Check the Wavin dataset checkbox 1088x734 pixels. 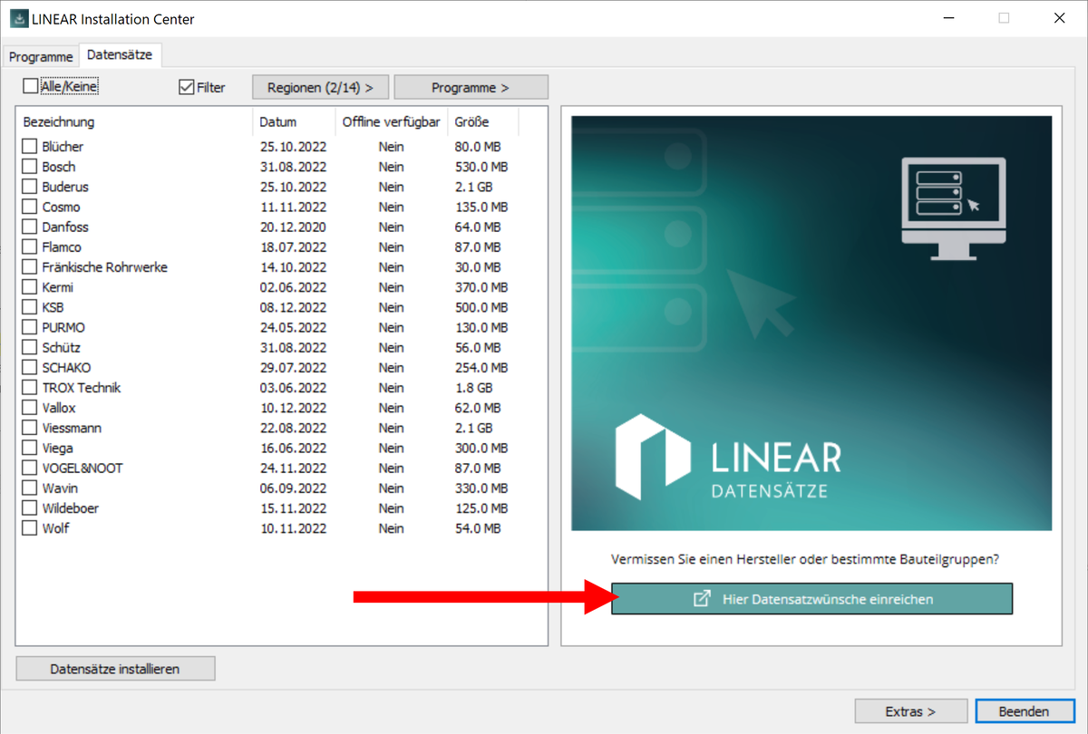pos(30,488)
